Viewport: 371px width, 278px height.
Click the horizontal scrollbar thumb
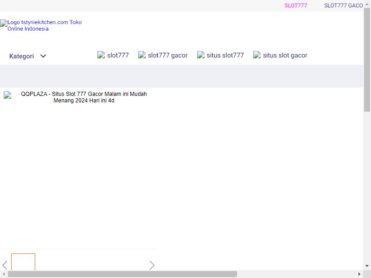click(x=122, y=274)
